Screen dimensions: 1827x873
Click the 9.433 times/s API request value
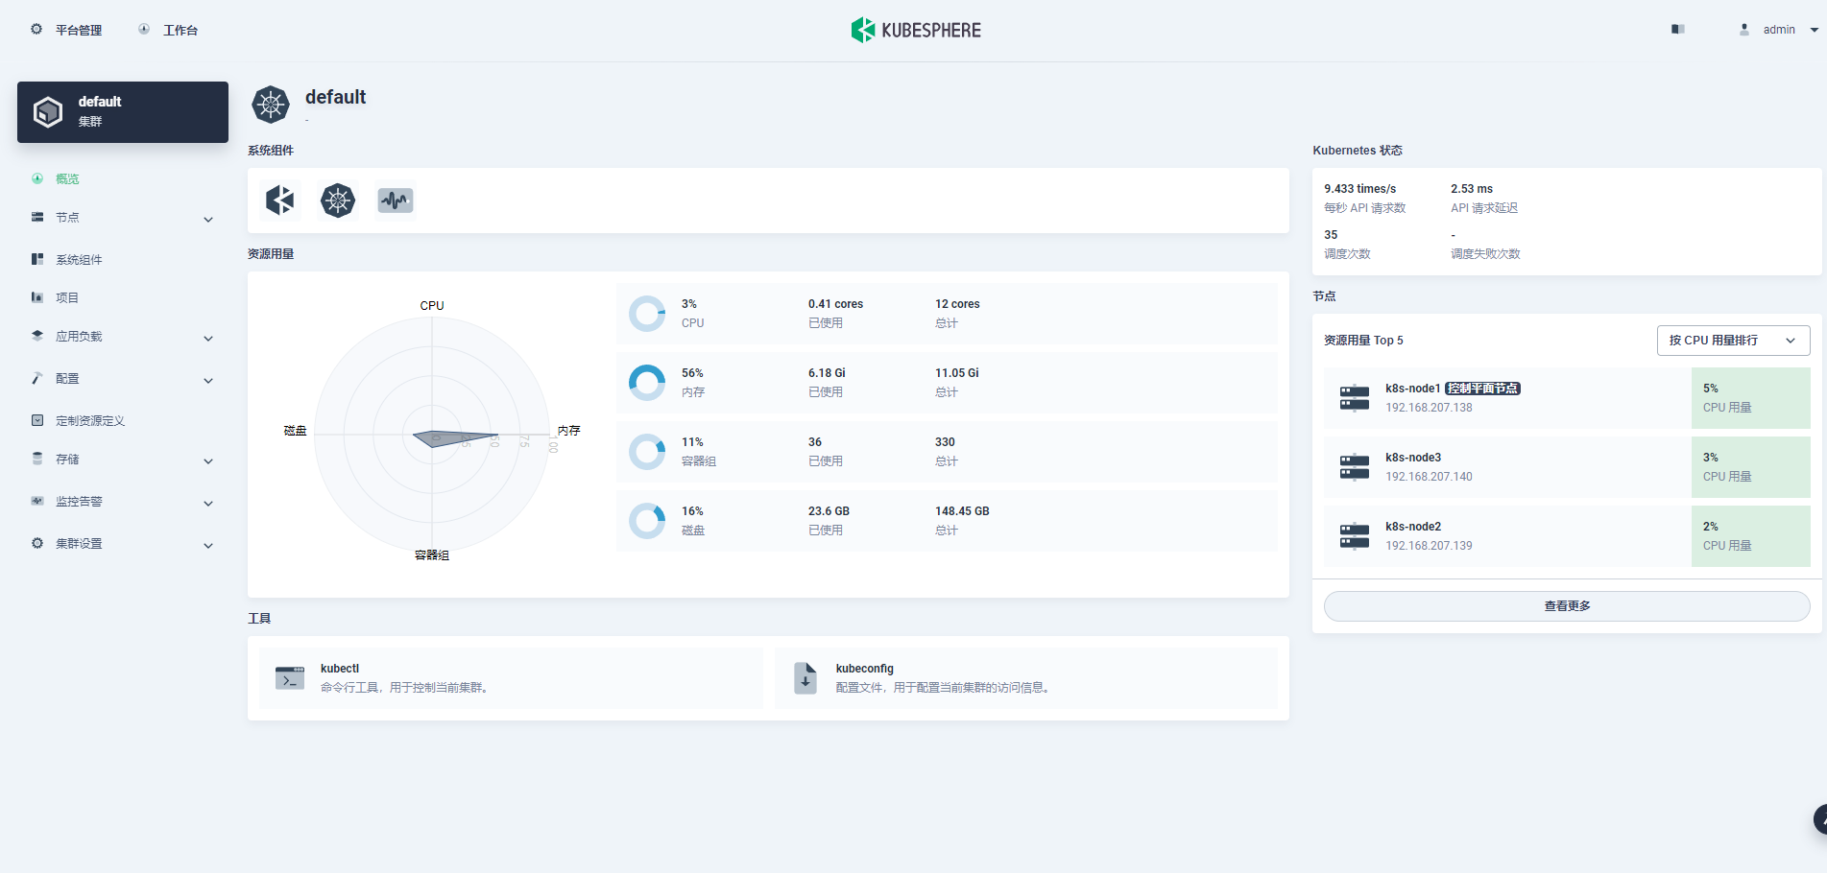(x=1360, y=189)
